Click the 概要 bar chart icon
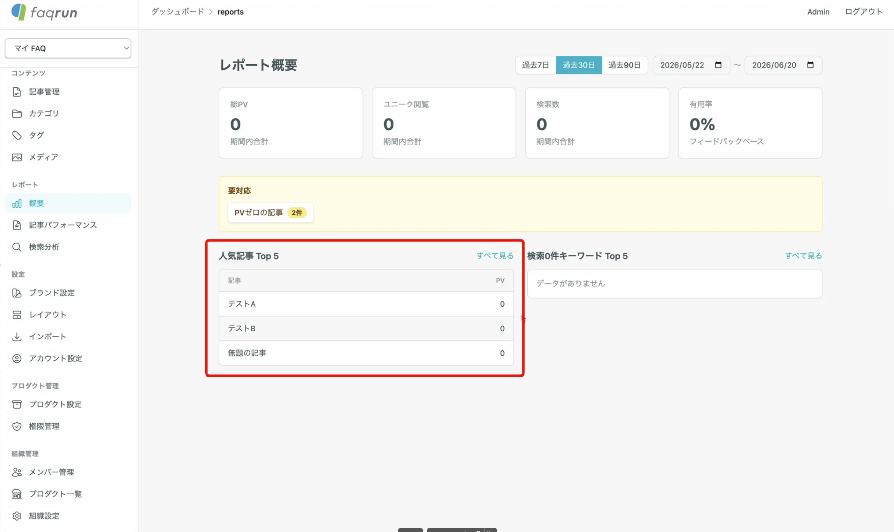This screenshot has width=894, height=532. coord(17,203)
